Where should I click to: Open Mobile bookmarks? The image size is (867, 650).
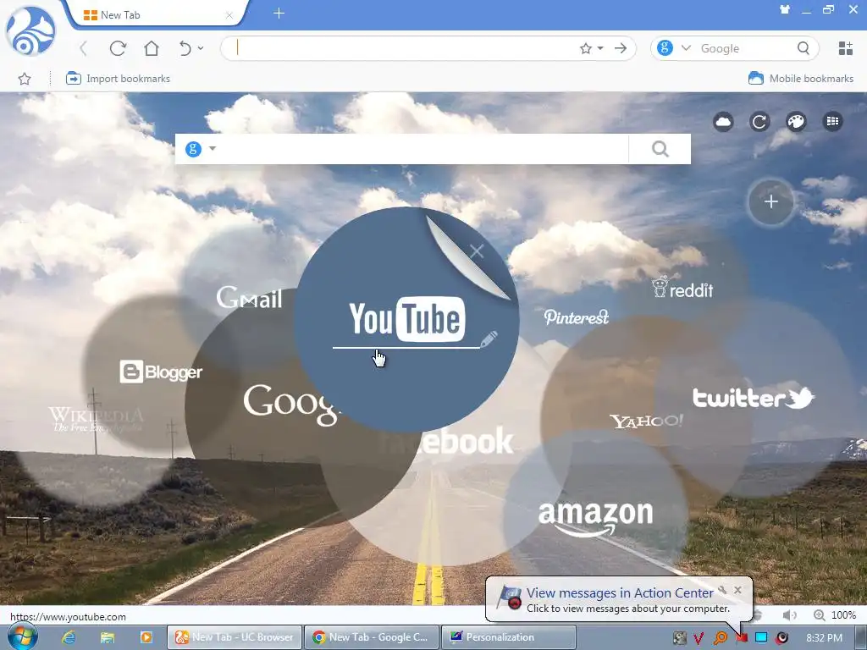coord(801,79)
